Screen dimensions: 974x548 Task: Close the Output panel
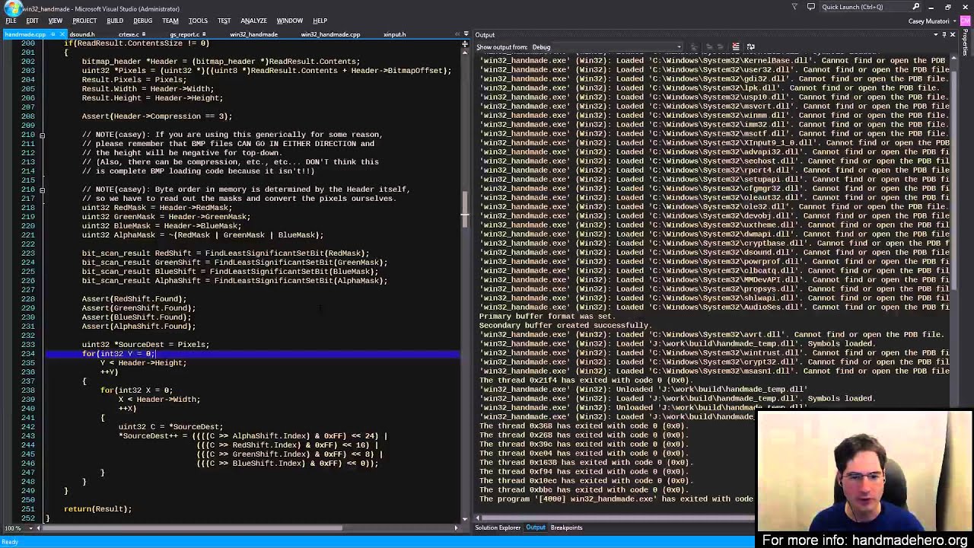(x=953, y=35)
